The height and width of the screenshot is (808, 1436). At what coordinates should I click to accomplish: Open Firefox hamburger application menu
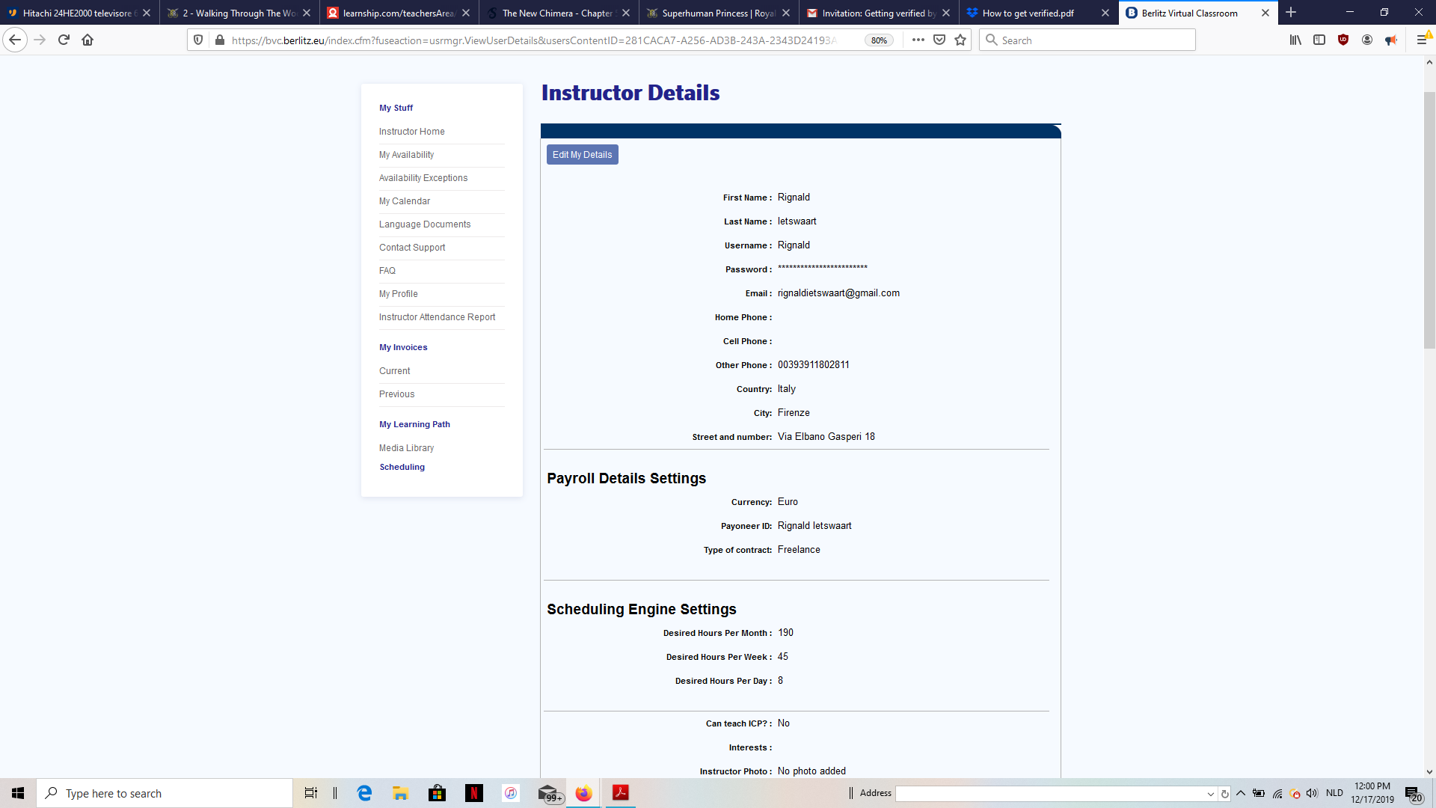pos(1422,40)
